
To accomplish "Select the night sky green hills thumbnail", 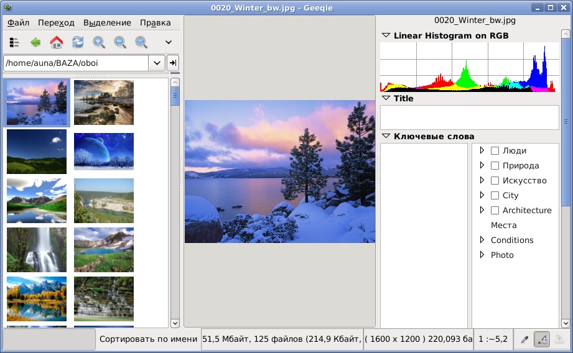I will click(37, 152).
